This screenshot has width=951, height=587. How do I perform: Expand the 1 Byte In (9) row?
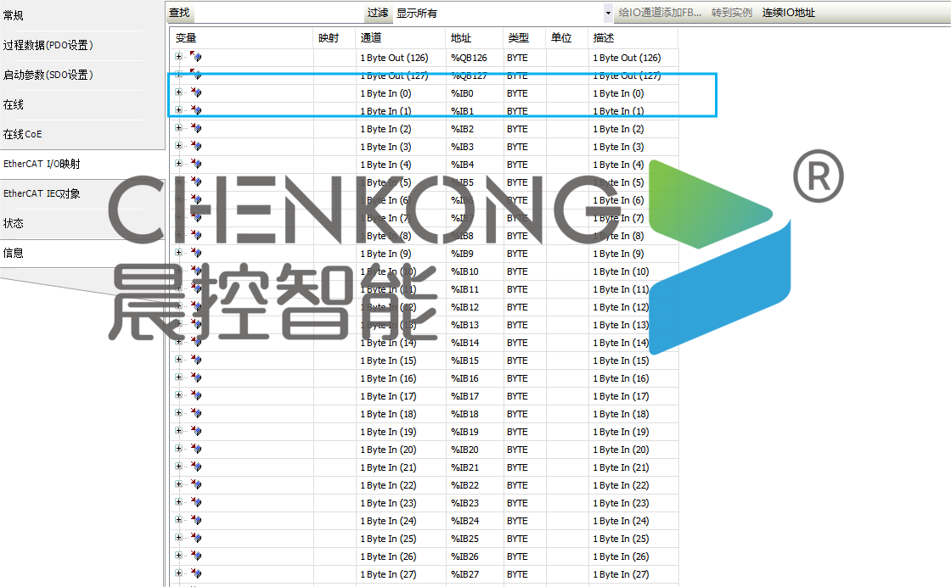point(178,253)
